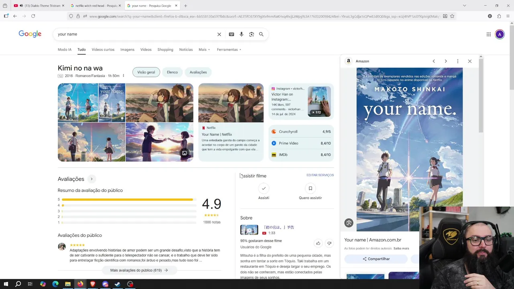514x289 pixels.
Task: Open the on-screen keyboard input tool
Action: coord(231,34)
